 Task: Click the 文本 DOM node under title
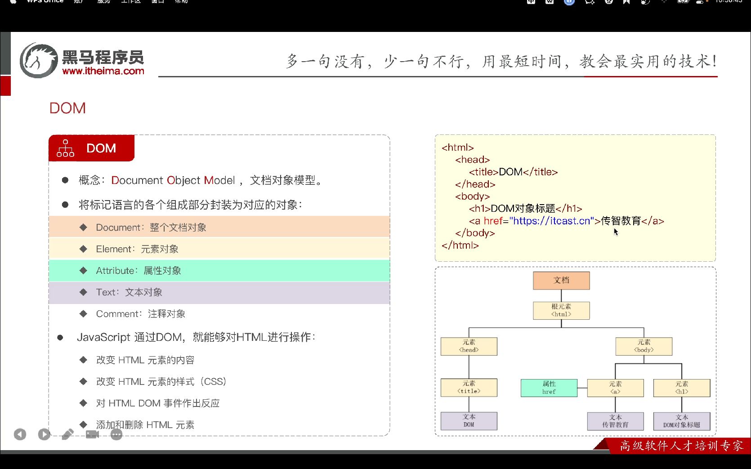tap(469, 421)
